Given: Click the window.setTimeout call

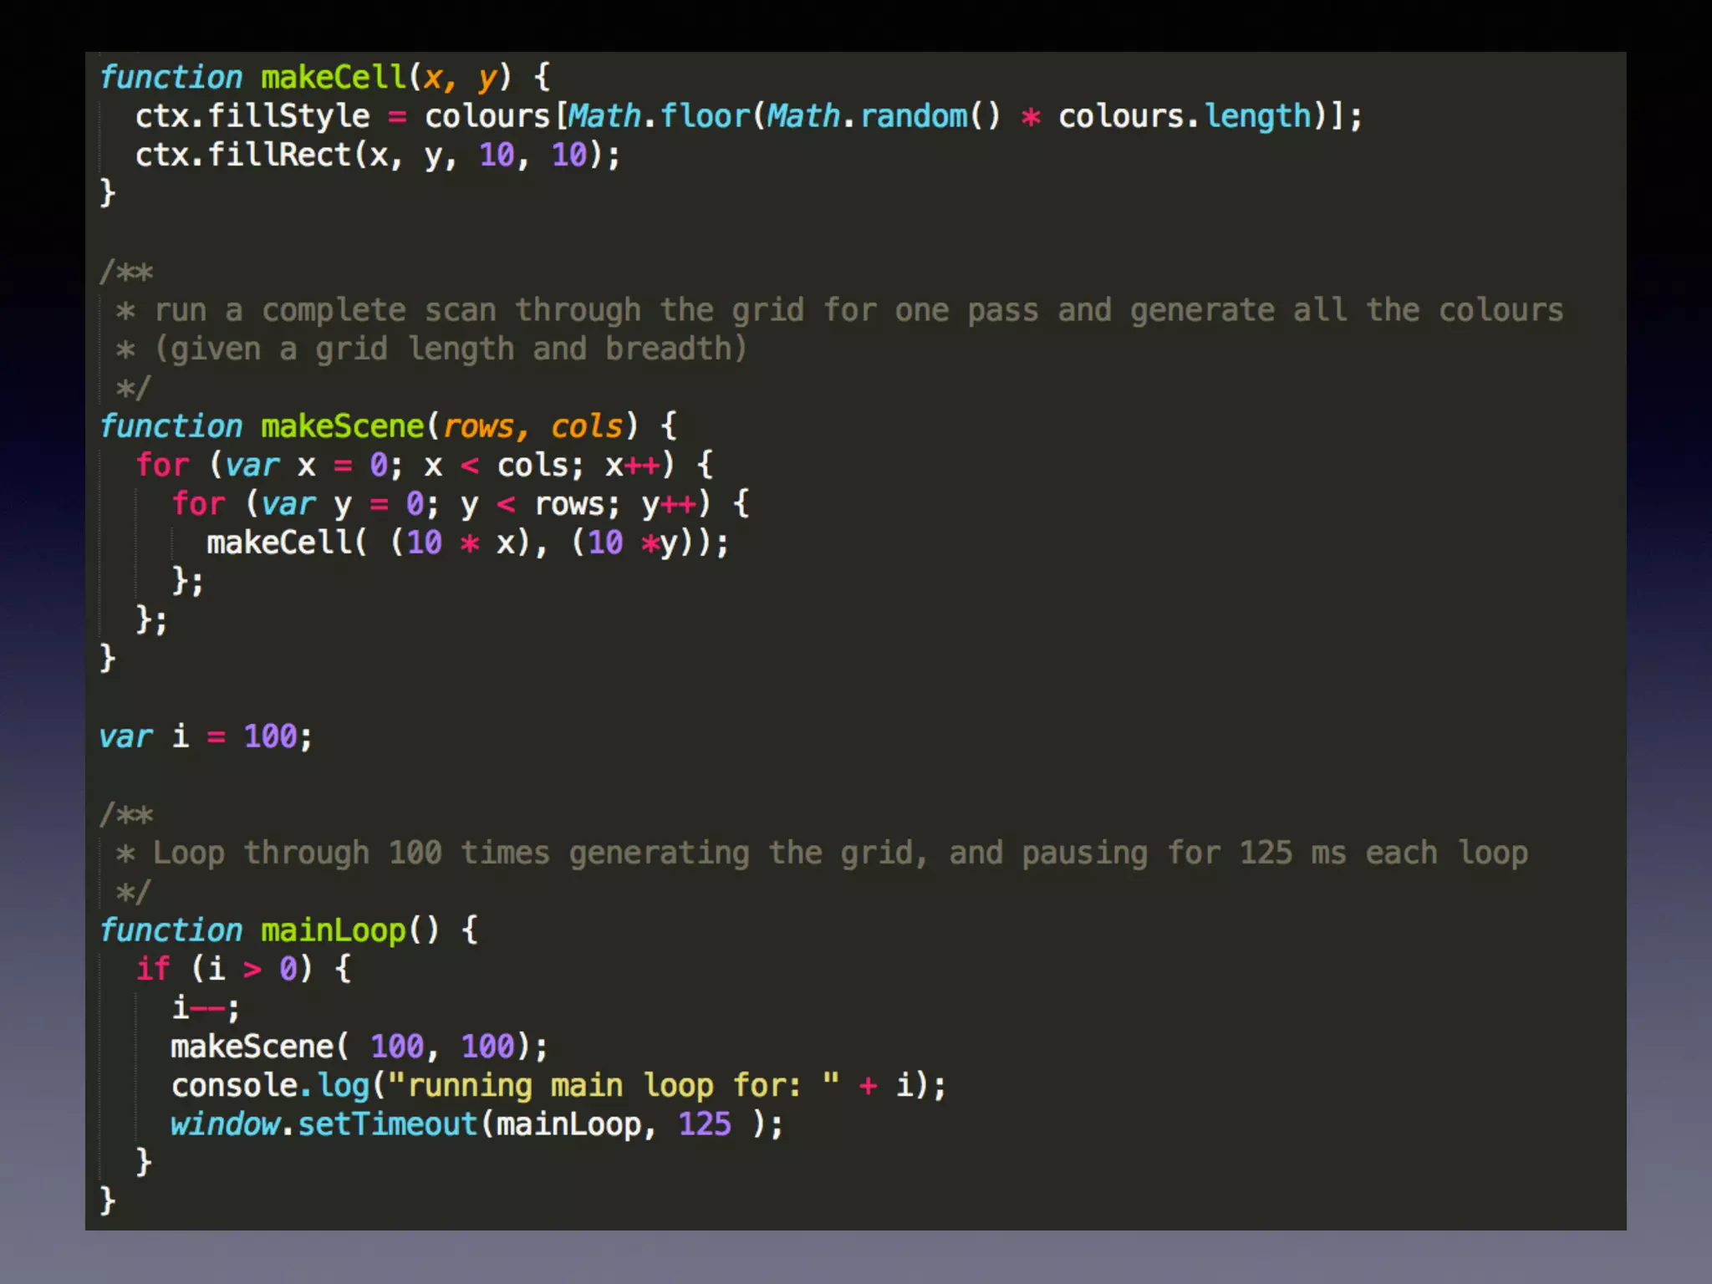Looking at the screenshot, I should pyautogui.click(x=324, y=1124).
